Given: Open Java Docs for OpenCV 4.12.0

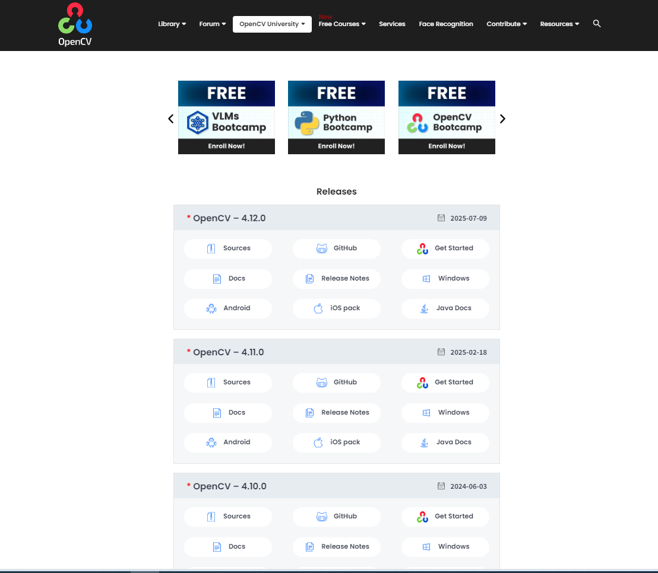Looking at the screenshot, I should [445, 308].
